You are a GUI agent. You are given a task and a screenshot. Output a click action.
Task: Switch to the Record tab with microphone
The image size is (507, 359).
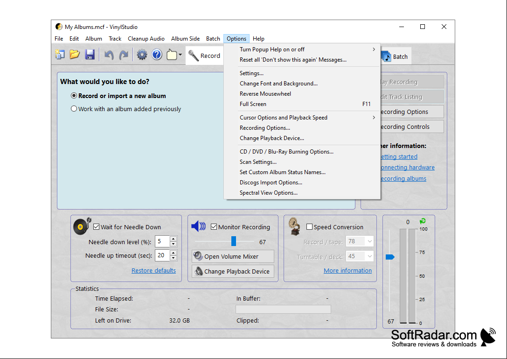(205, 56)
